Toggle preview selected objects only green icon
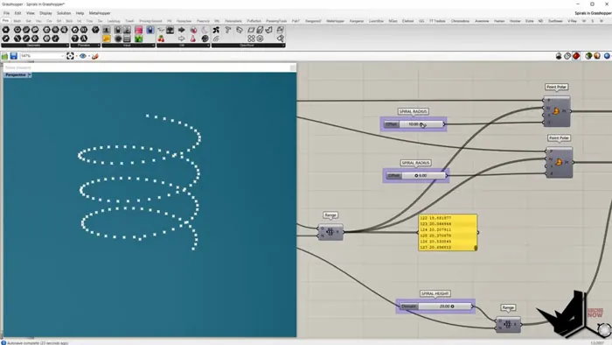 point(588,56)
